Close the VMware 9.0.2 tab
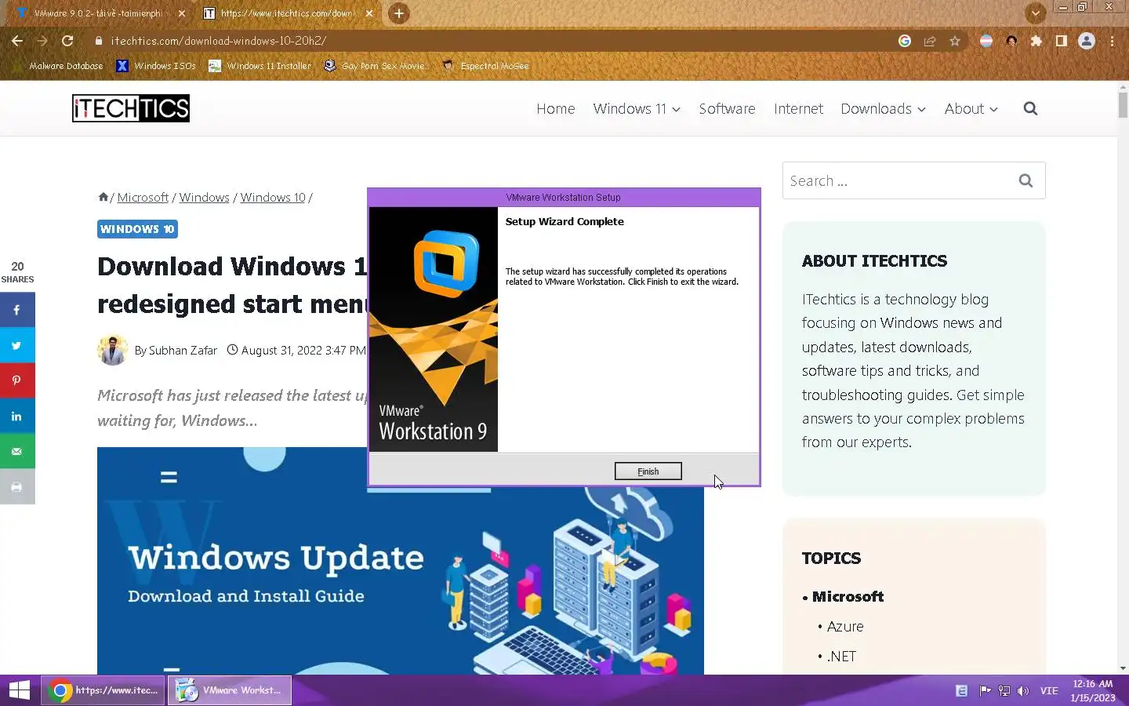This screenshot has width=1129, height=706. click(182, 13)
